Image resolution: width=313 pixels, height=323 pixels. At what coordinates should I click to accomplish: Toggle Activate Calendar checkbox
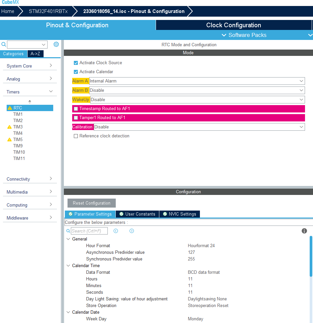pos(76,72)
